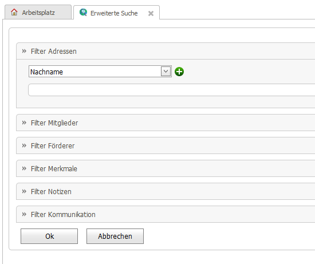Click the empty filter text field
The height and width of the screenshot is (264, 315).
pyautogui.click(x=172, y=90)
